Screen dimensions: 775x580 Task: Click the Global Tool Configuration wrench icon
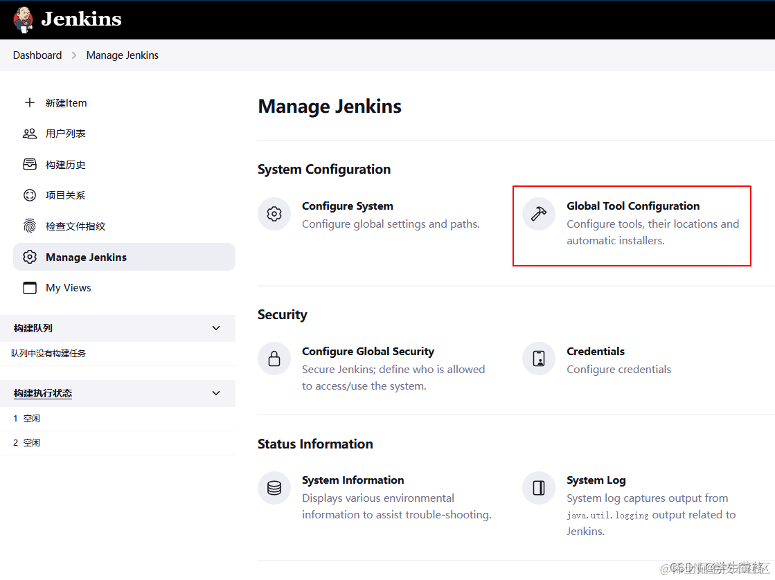pyautogui.click(x=539, y=213)
